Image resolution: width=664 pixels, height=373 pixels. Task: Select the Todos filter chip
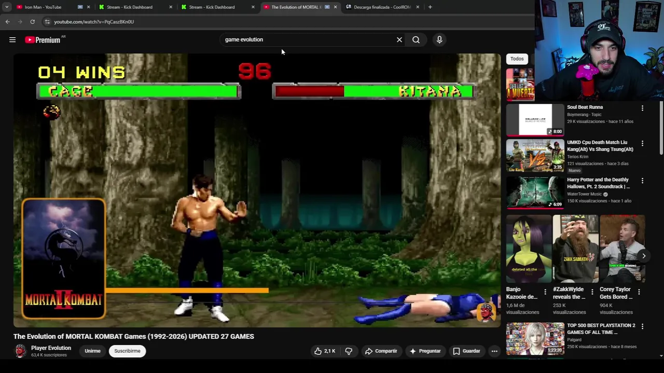pyautogui.click(x=517, y=59)
